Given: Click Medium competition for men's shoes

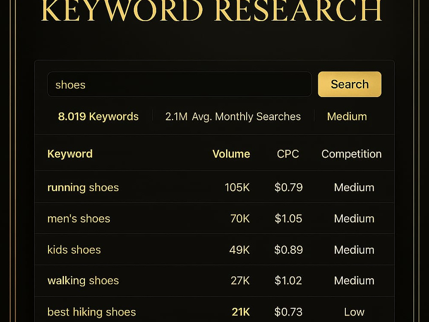Looking at the screenshot, I should coord(354,219).
